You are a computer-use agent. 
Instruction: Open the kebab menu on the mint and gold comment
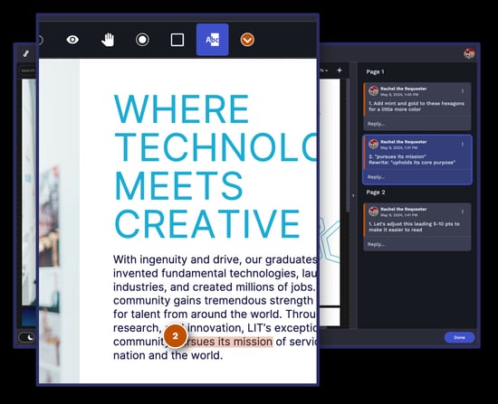pos(463,91)
